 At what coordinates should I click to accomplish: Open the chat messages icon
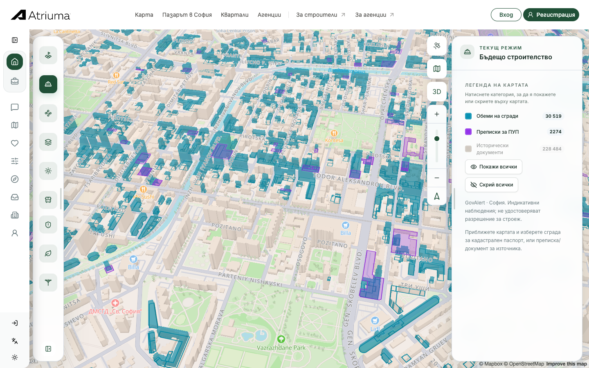[15, 107]
